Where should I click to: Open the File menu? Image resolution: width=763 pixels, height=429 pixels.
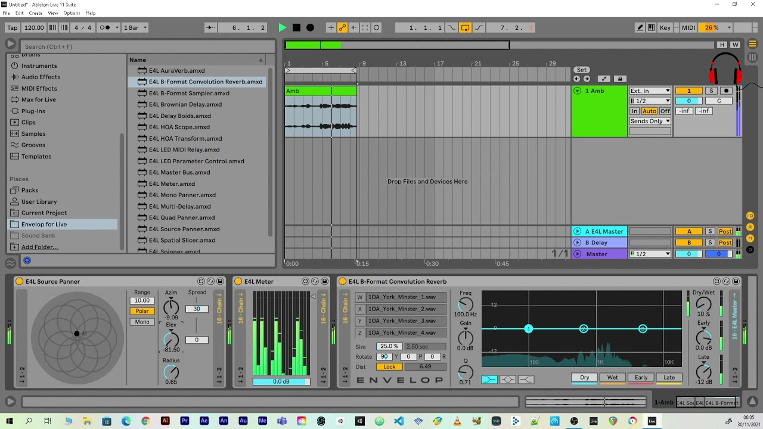tap(6, 13)
